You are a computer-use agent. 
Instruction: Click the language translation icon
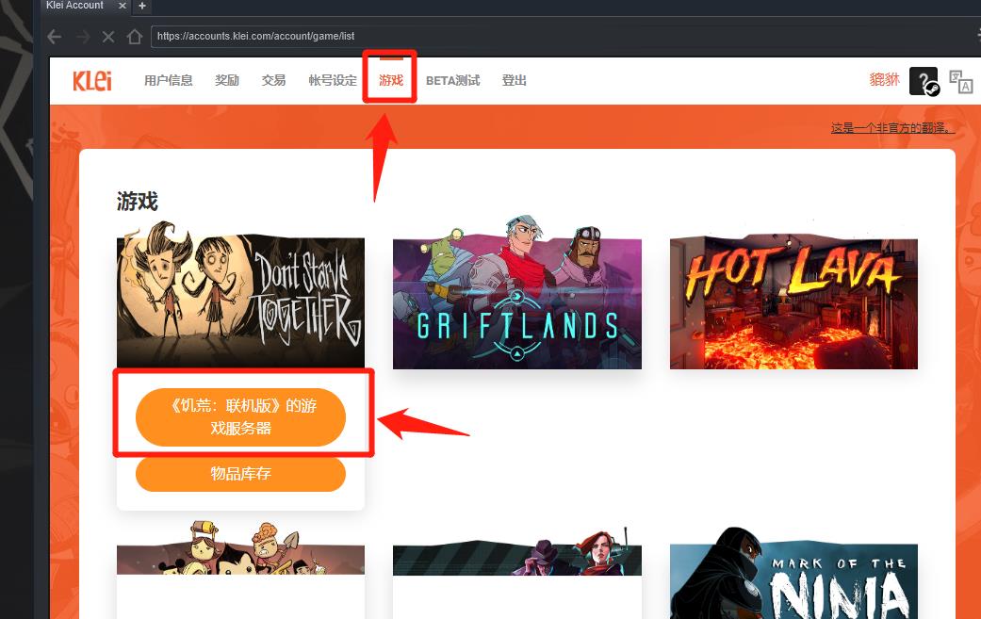click(960, 82)
